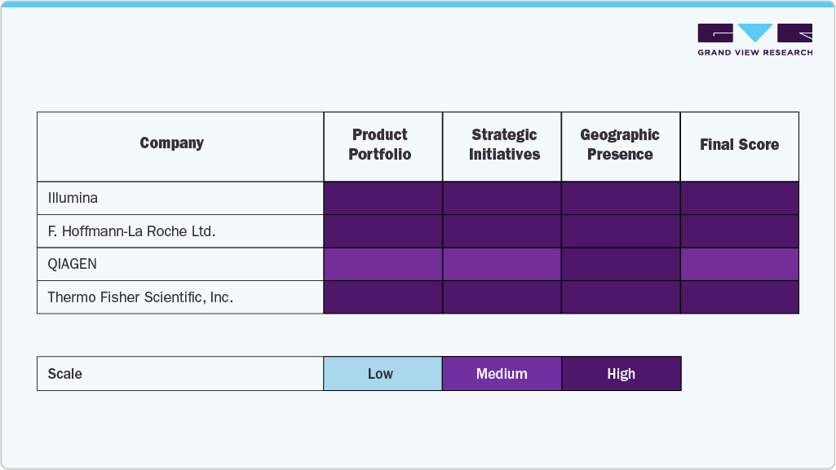Screen dimensions: 836x470
Task: Click the High scale color swatch
Action: point(621,374)
